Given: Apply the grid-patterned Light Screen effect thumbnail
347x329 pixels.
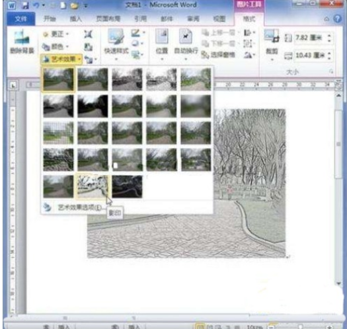Looking at the screenshot, I should coord(58,133).
